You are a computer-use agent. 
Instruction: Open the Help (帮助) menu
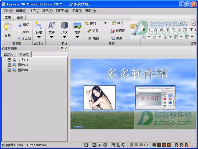click(x=90, y=11)
